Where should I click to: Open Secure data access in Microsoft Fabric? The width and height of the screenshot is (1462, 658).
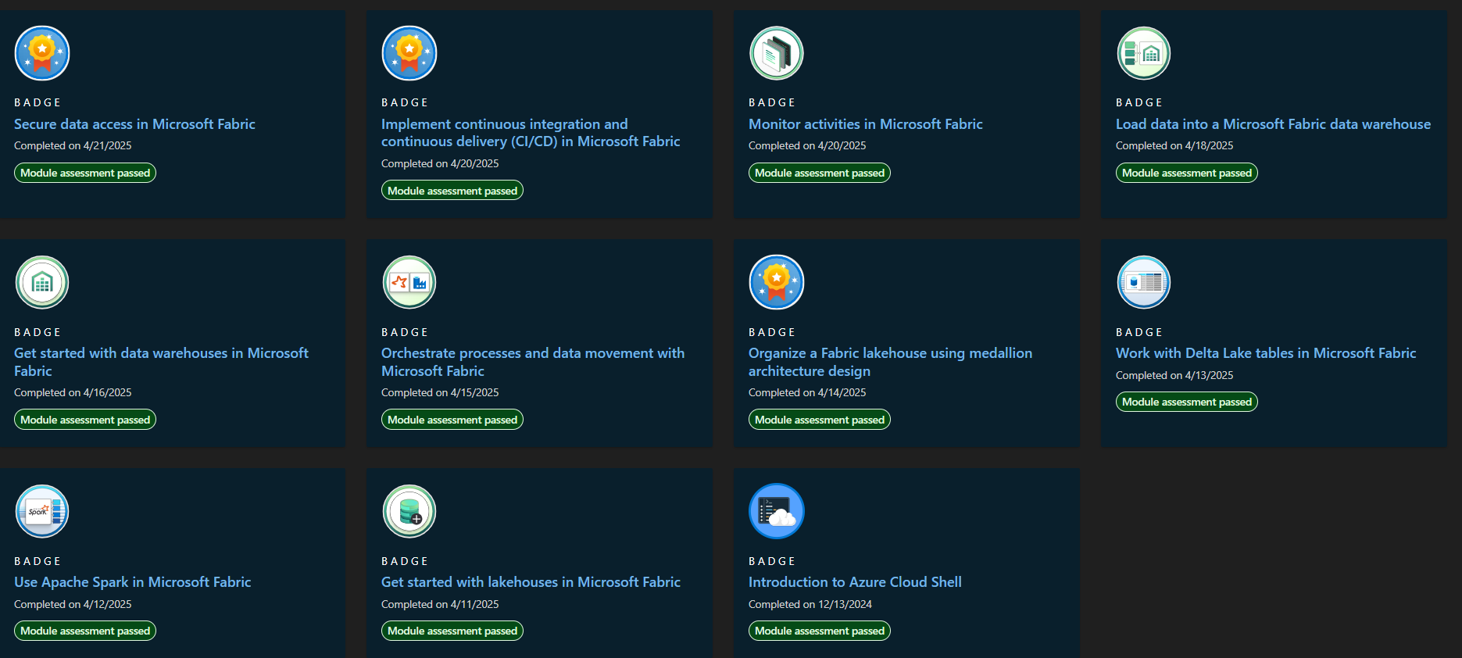134,124
